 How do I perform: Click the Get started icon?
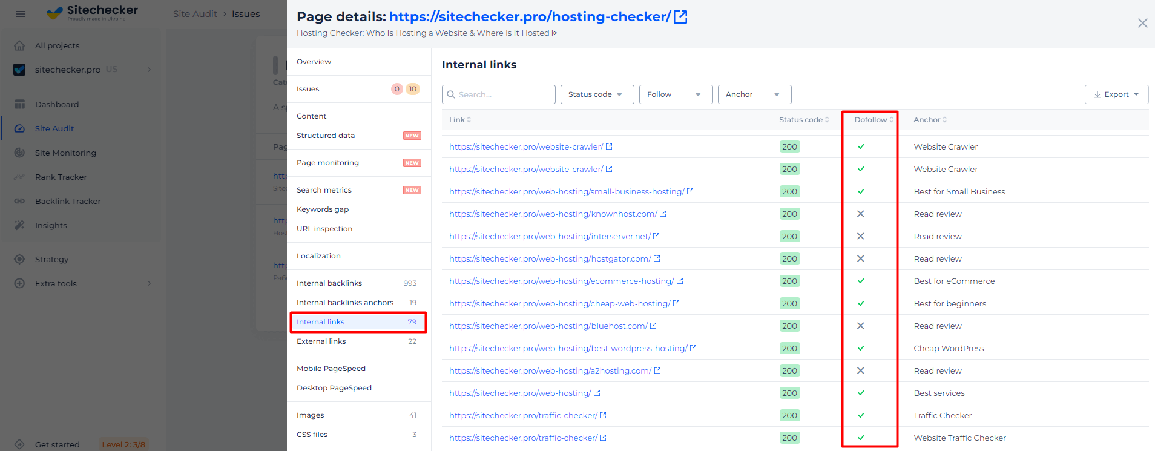click(19, 444)
